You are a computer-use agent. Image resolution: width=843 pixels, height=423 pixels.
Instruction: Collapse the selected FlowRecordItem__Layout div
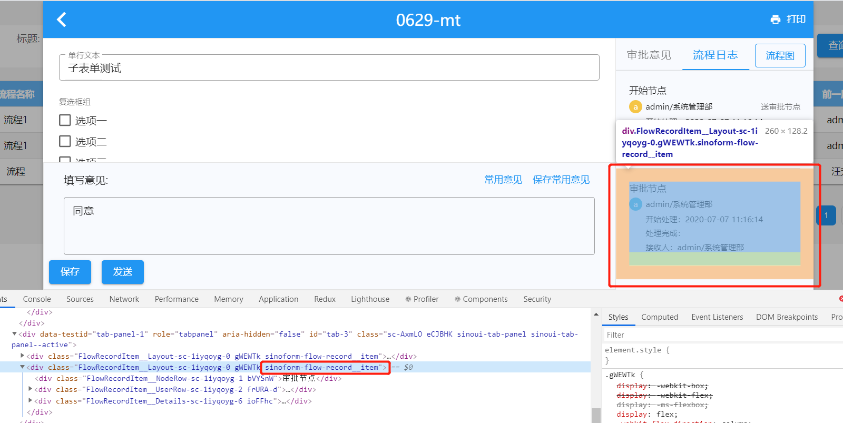pos(22,367)
